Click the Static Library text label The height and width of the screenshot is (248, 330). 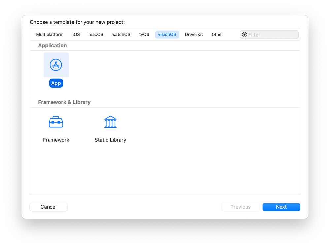tap(110, 140)
